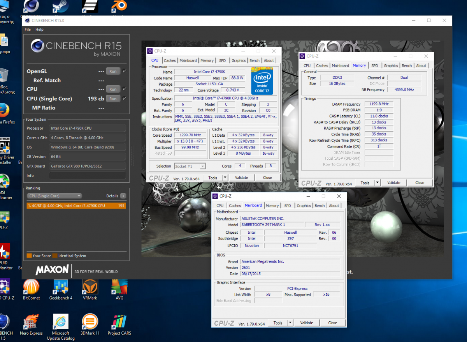Open the BitComet desktop shortcut
The width and height of the screenshot is (467, 342).
point(31,290)
